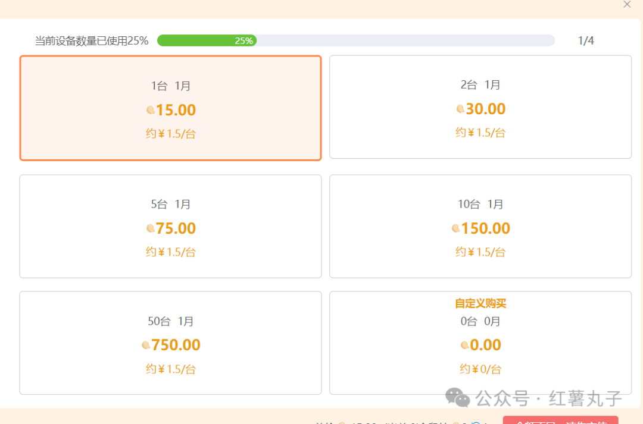Image resolution: width=643 pixels, height=424 pixels.
Task: Choose the 50台 1月 package for 750.00
Action: [171, 343]
